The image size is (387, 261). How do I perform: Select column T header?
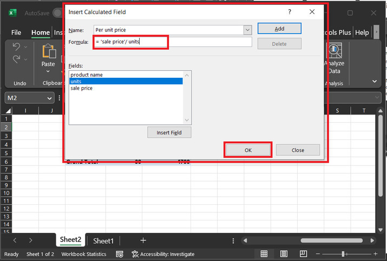364,111
